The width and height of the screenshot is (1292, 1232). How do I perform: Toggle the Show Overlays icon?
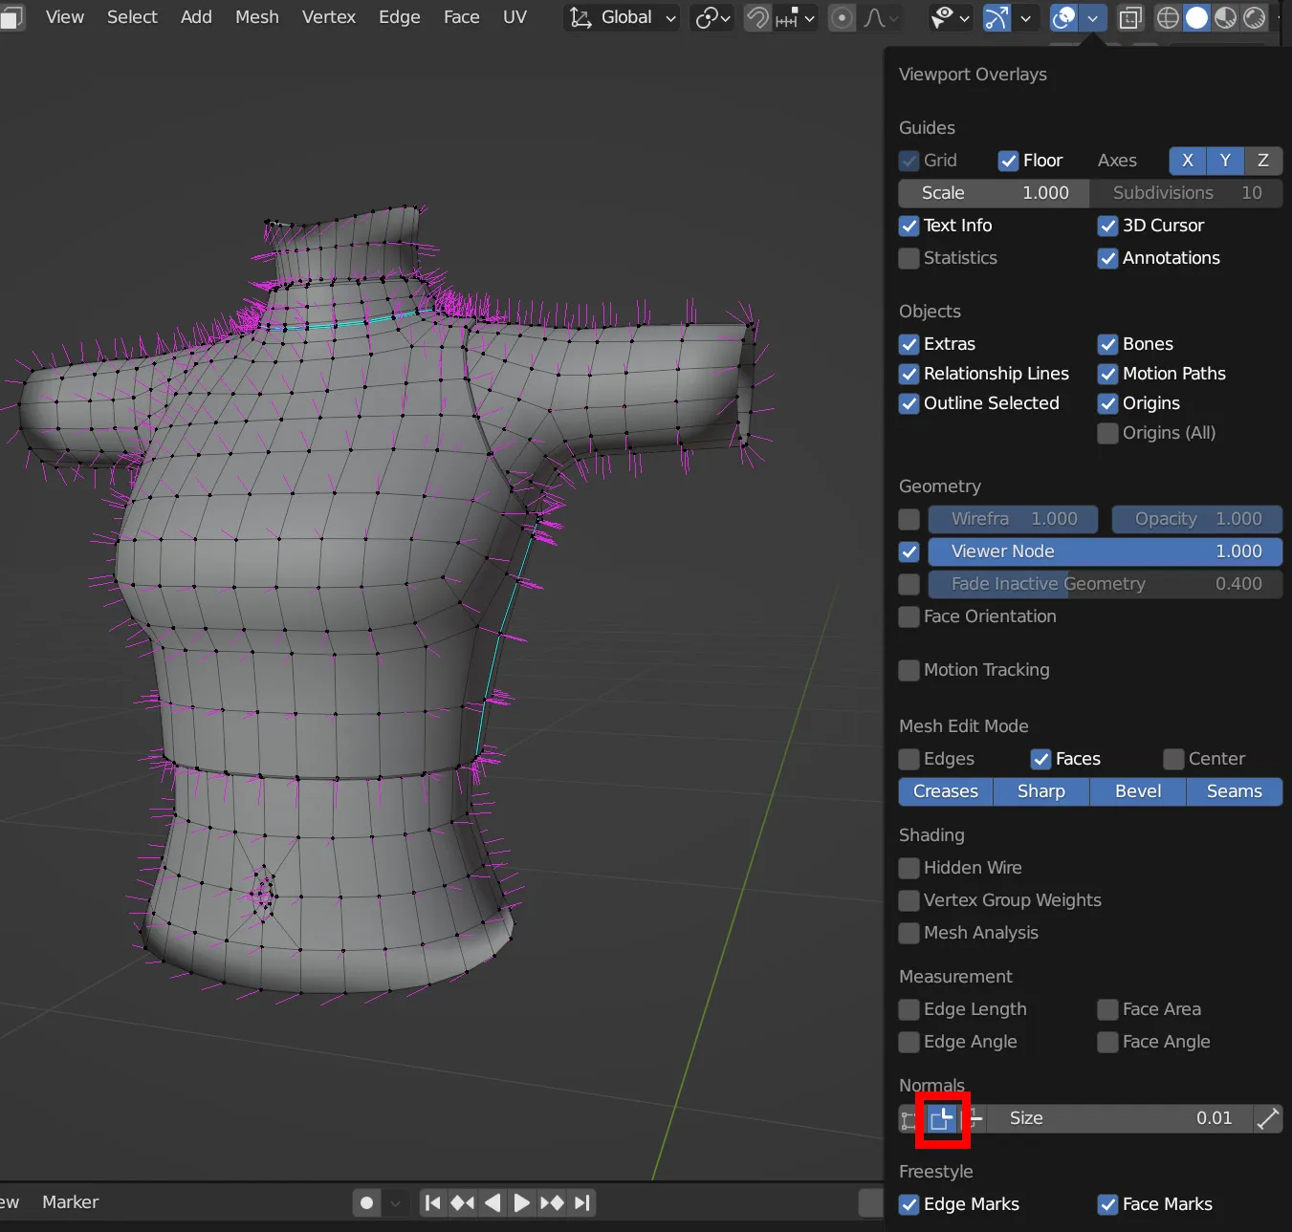point(1063,17)
